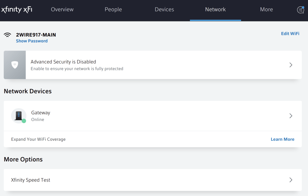The width and height of the screenshot is (308, 196).
Task: Click the Advanced Security shield icon
Action: [x=14, y=65]
